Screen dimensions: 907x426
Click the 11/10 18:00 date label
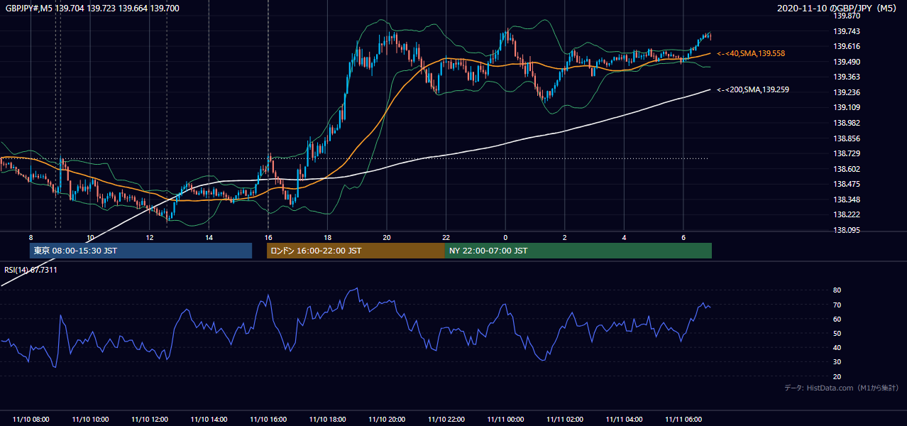(327, 420)
